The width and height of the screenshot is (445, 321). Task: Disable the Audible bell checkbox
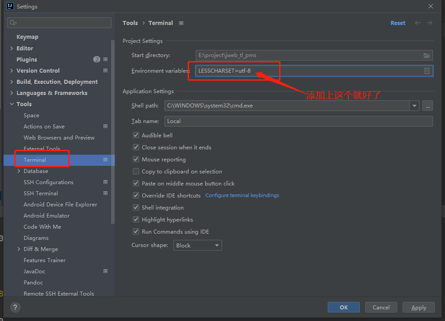coord(136,135)
